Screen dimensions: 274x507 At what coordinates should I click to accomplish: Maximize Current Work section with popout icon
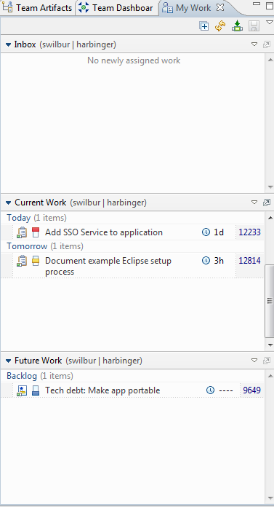coord(267,203)
